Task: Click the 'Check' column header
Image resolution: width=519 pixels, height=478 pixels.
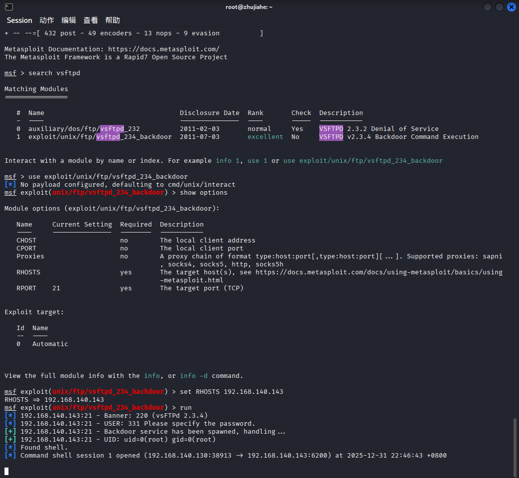Action: tap(301, 113)
